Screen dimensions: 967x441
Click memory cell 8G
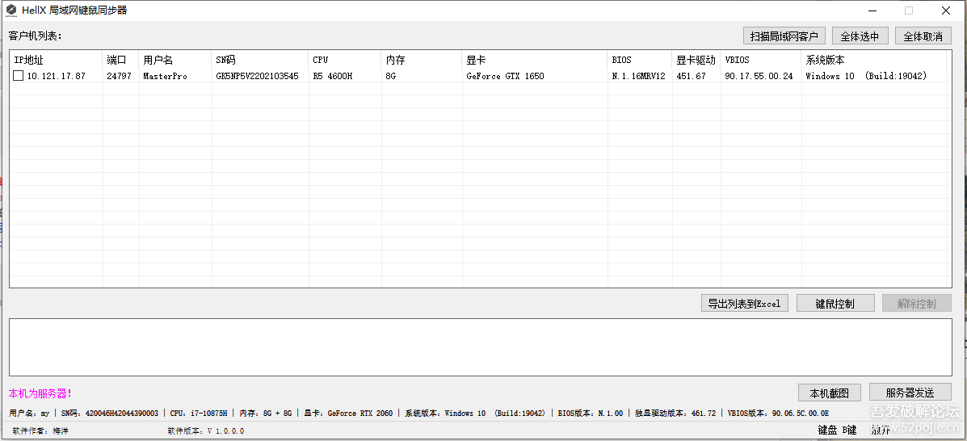(390, 76)
